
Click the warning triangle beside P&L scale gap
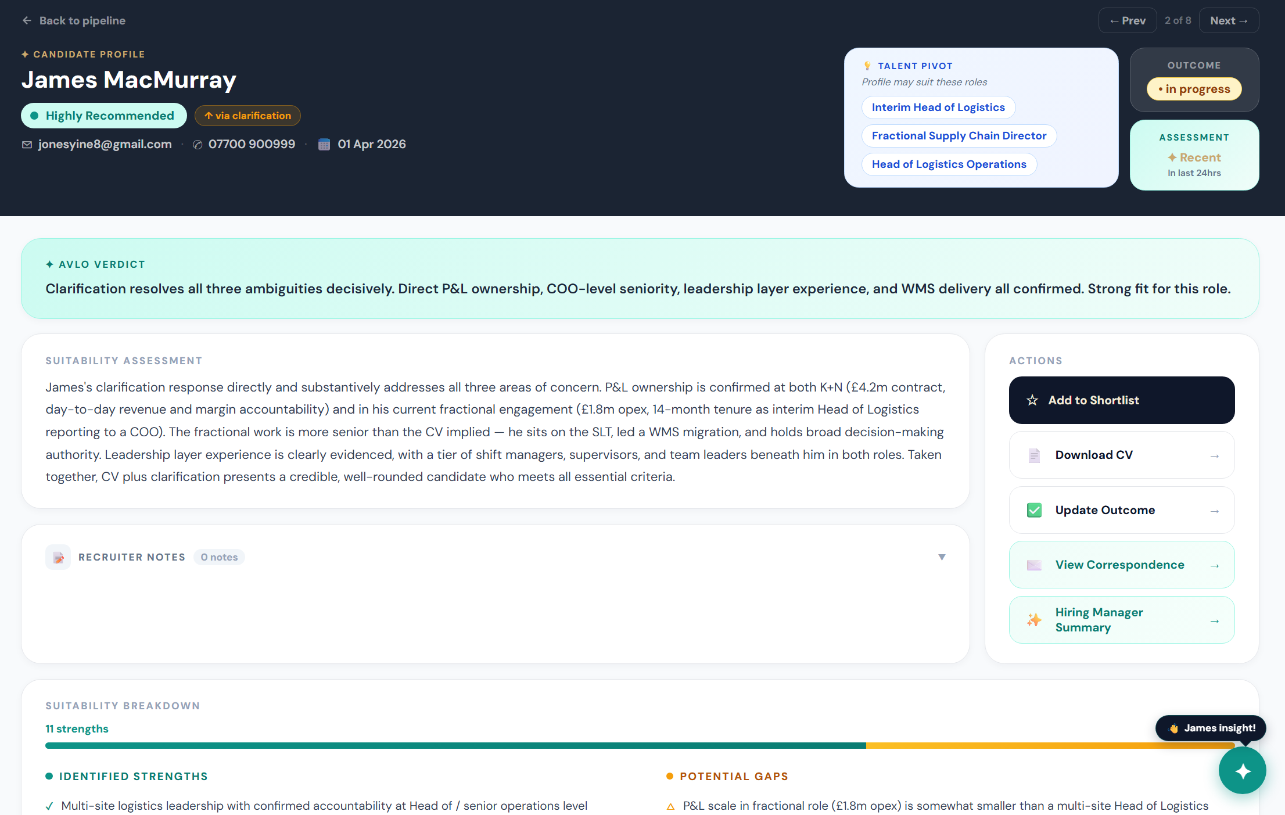[670, 806]
